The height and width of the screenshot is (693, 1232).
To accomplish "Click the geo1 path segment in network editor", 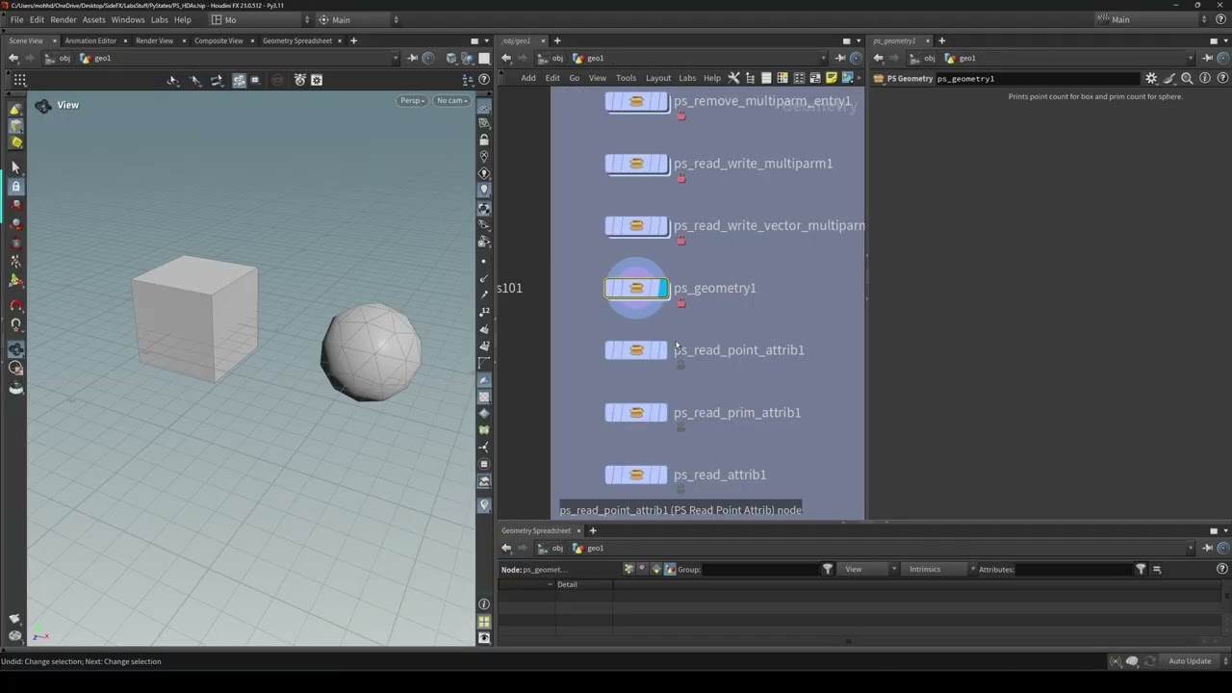I will pos(589,58).
